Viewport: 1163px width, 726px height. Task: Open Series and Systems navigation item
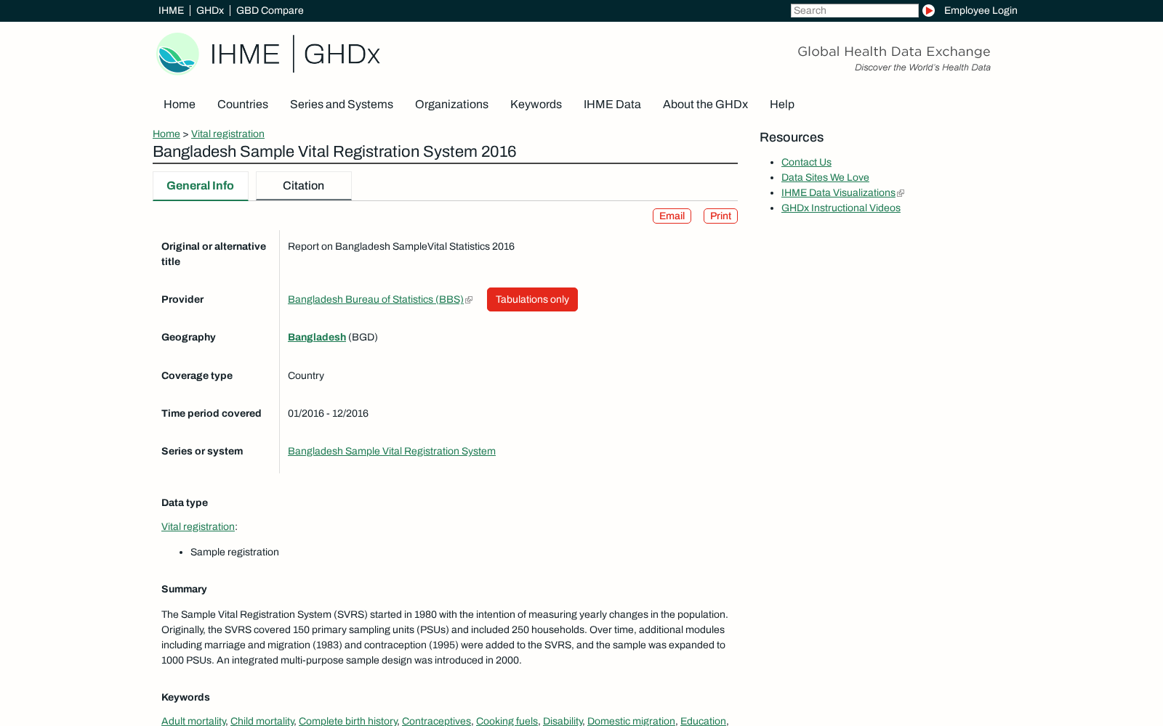pos(342,104)
